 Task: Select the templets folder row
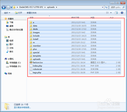pos(75,56)
